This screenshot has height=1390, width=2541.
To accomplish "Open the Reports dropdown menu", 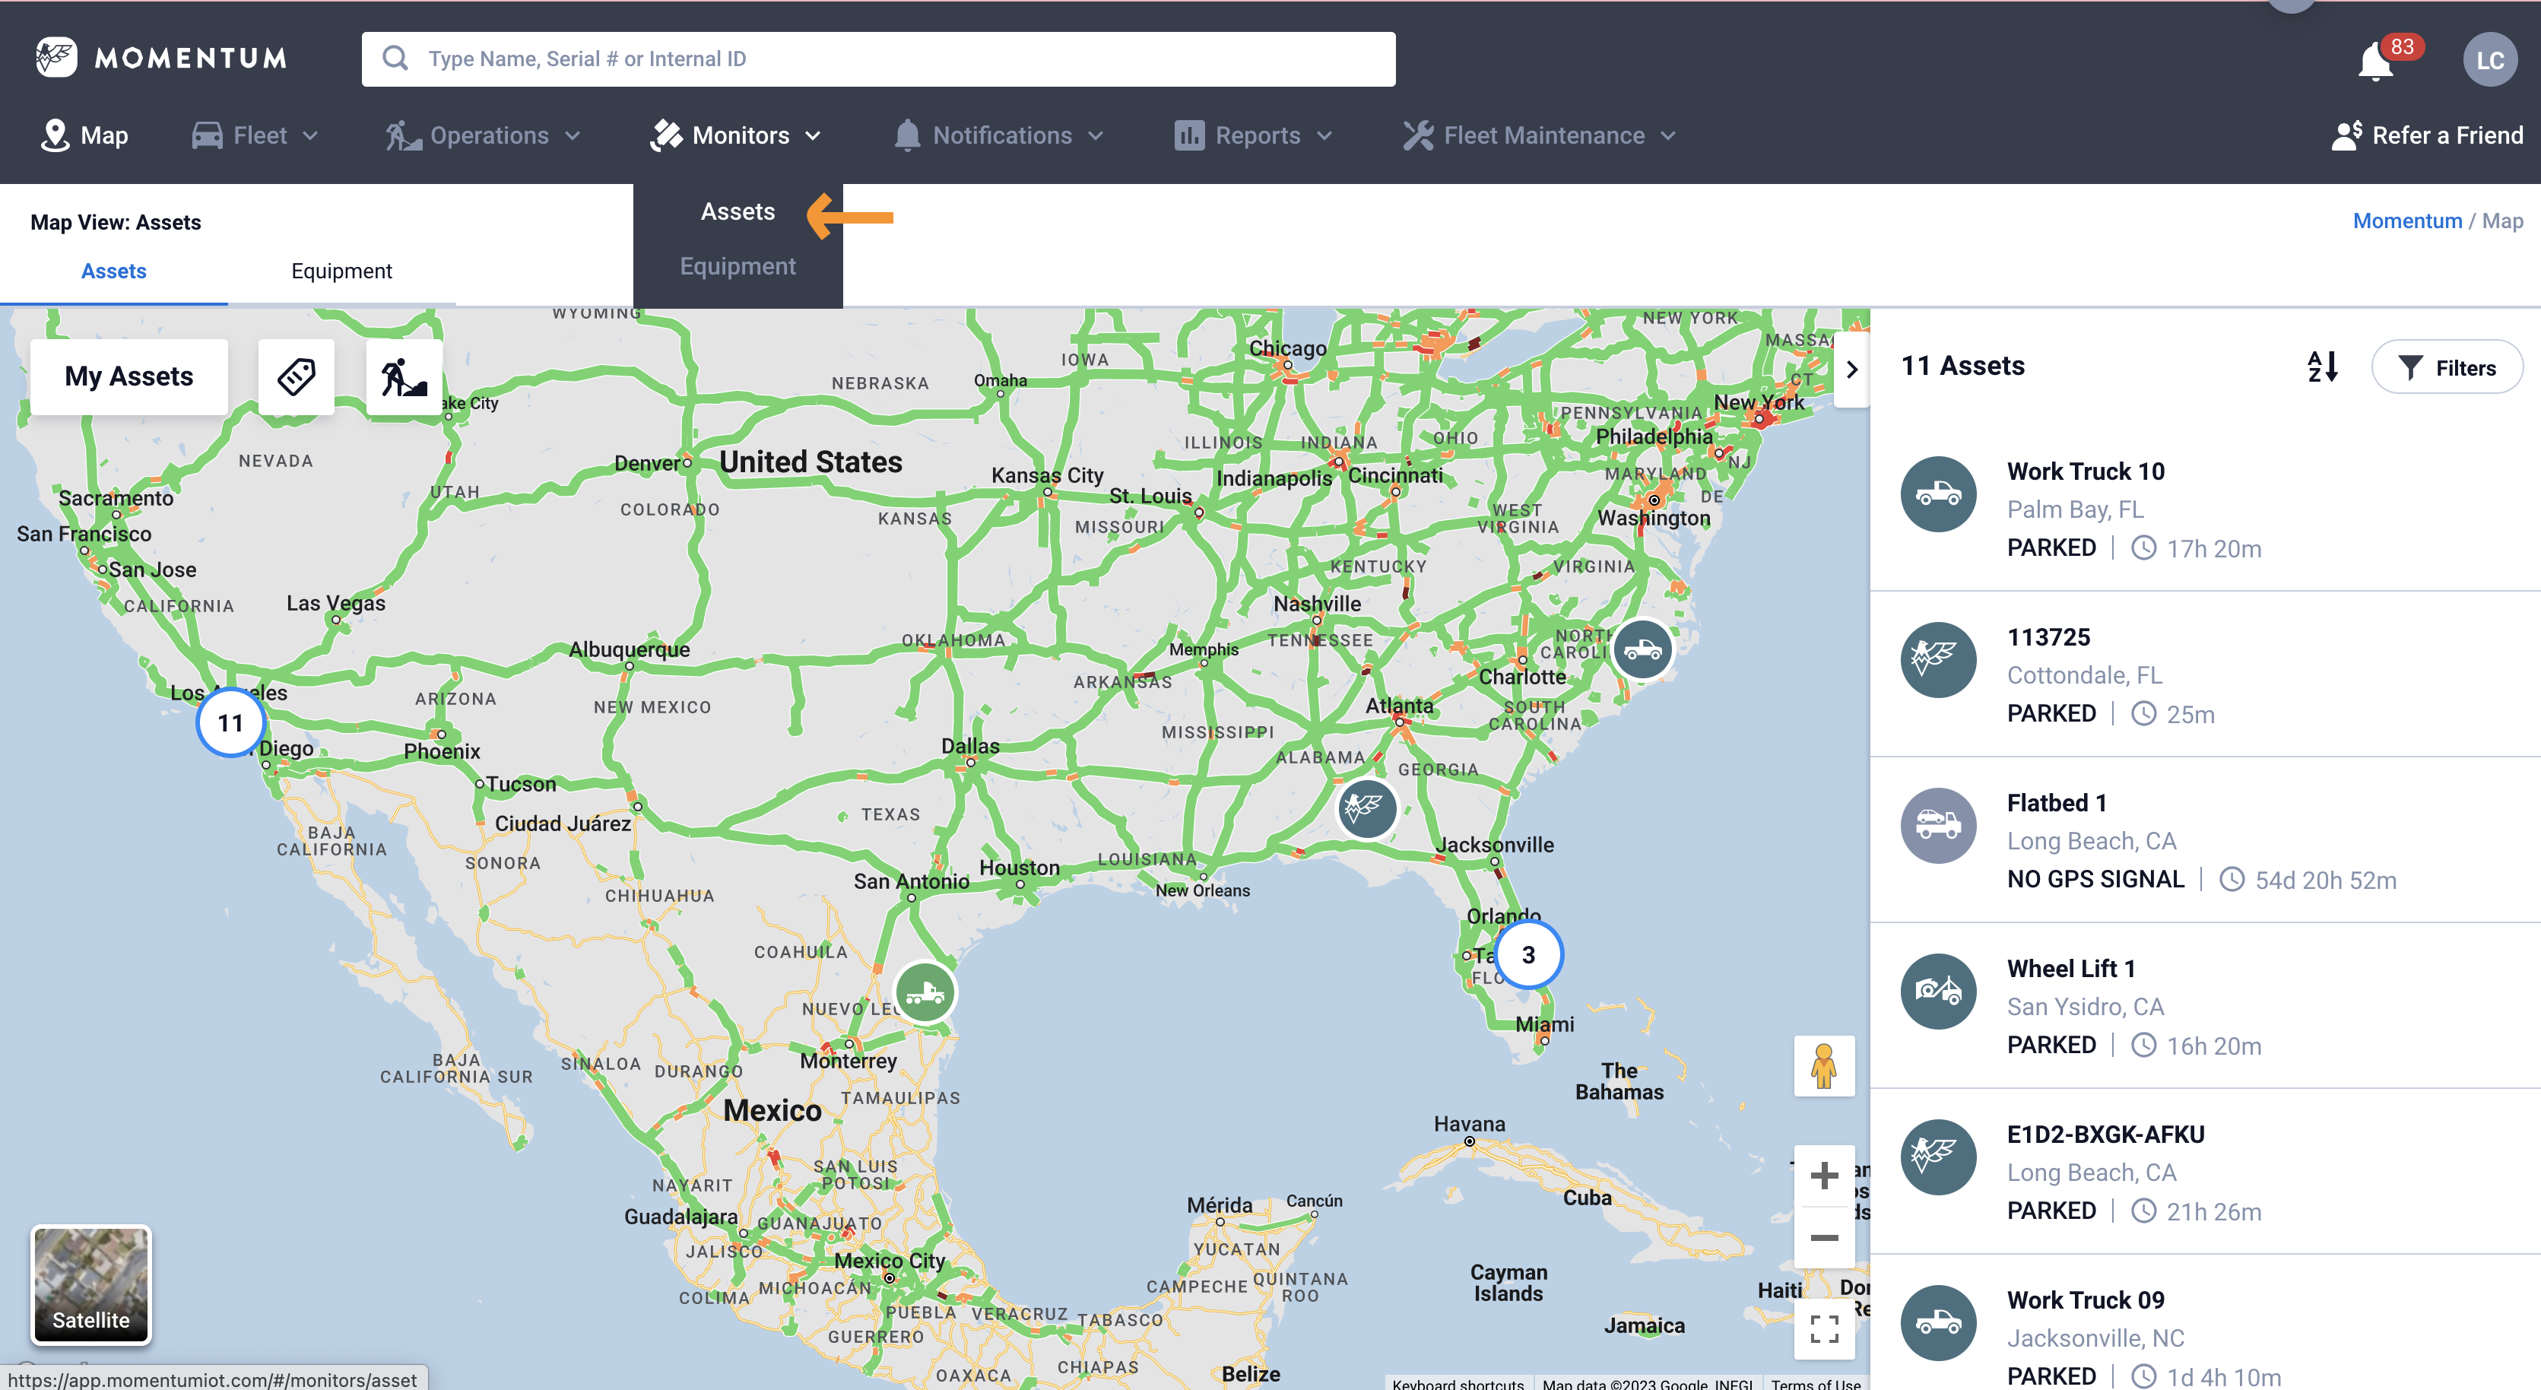I will click(1253, 135).
